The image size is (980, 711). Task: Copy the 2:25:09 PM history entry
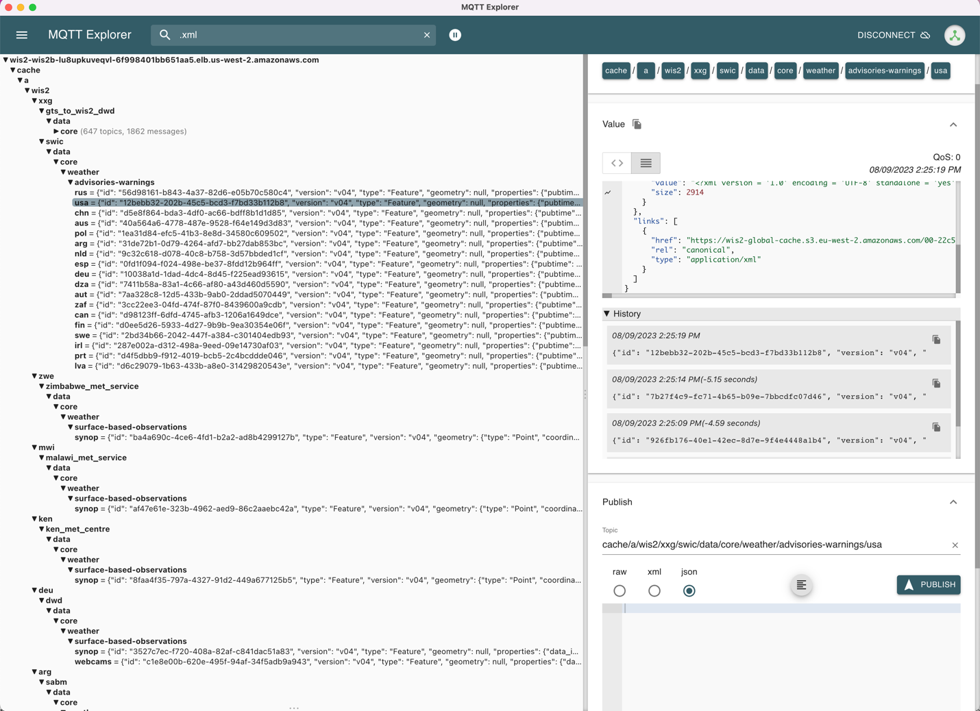(936, 427)
